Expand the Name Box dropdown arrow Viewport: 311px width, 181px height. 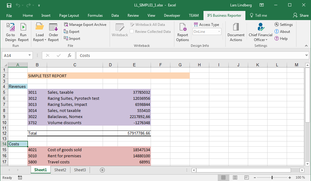(29, 55)
